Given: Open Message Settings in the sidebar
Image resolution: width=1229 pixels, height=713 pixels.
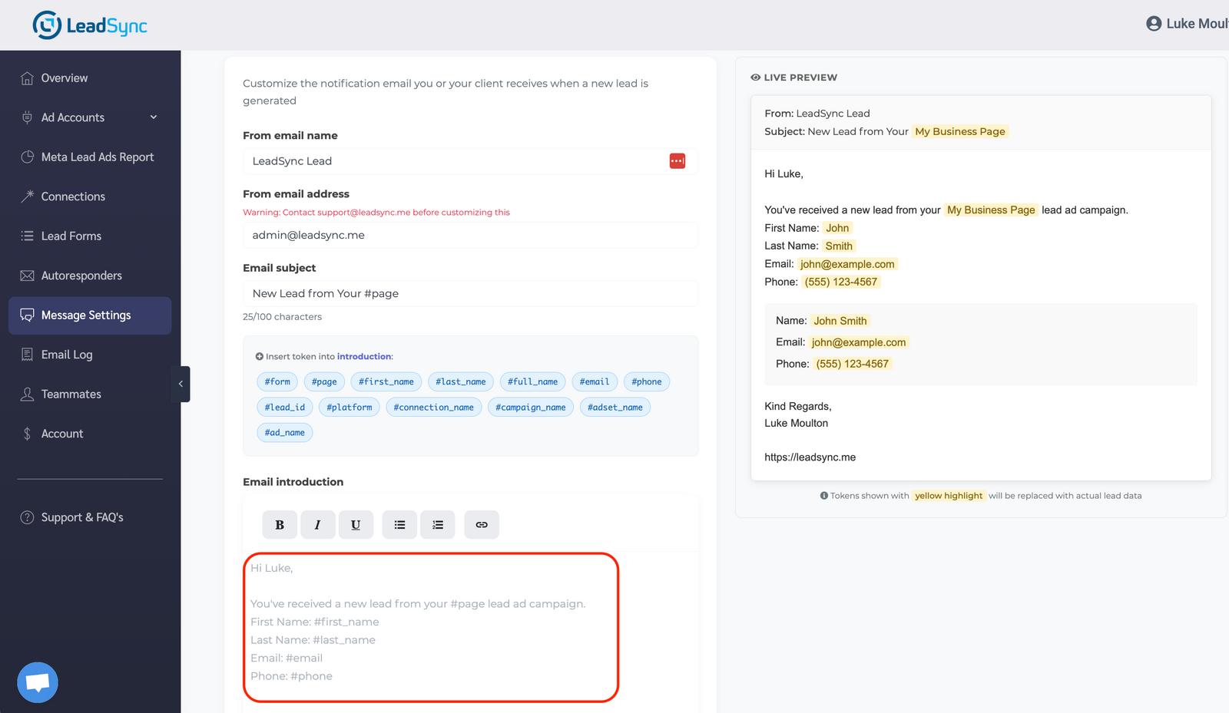Looking at the screenshot, I should coord(86,315).
